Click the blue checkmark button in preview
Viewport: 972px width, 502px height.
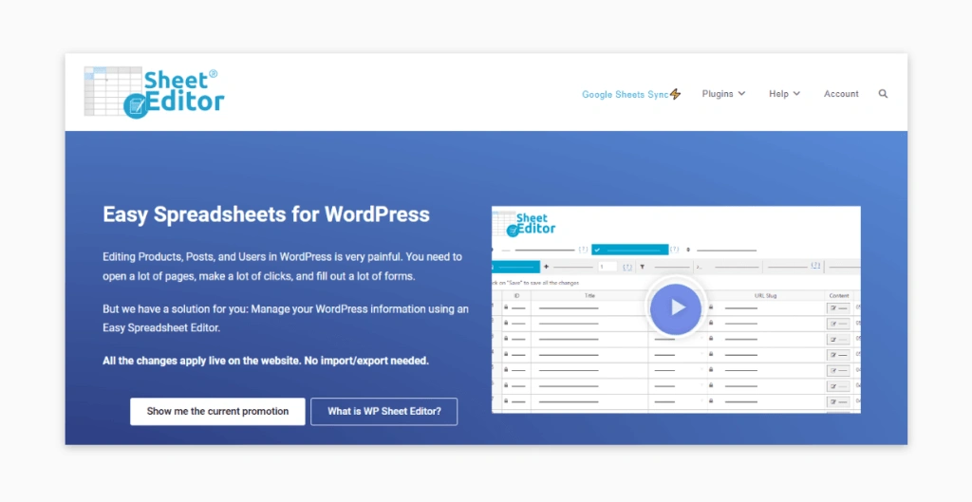[630, 250]
